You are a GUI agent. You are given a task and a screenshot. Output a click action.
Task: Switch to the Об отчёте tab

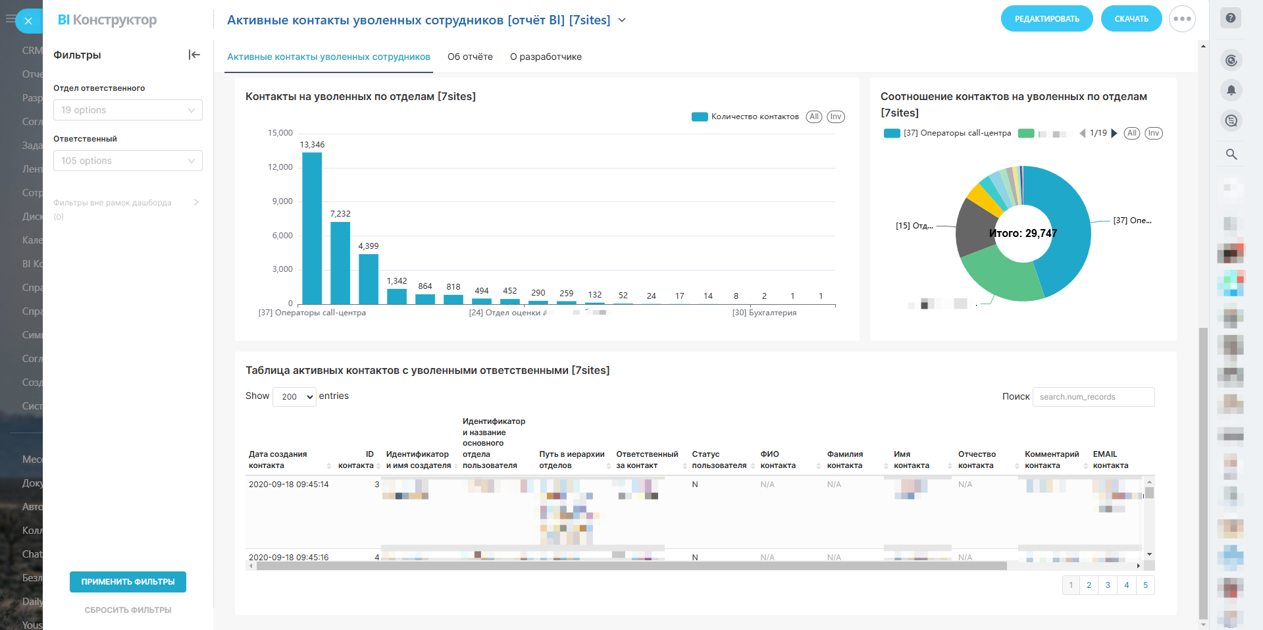(470, 57)
